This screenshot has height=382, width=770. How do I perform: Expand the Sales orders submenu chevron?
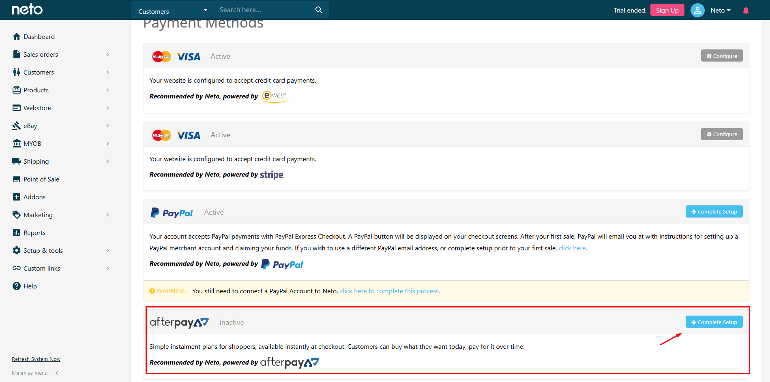point(108,54)
